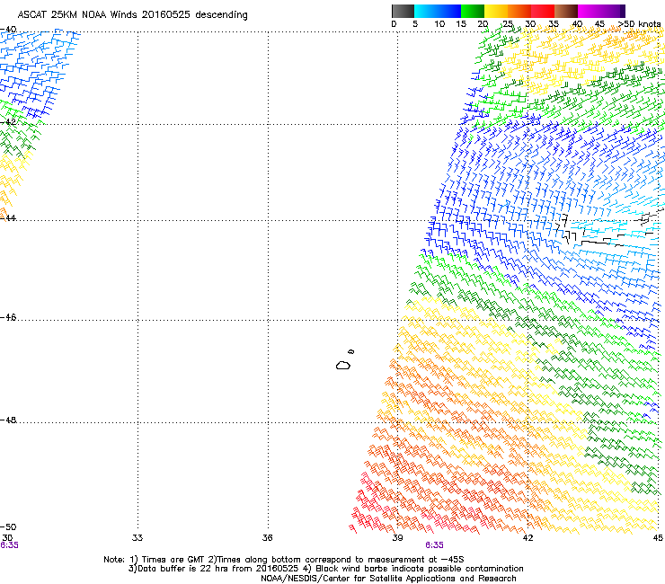
Task: Select the '-48' latitude axis label
Action: (x=8, y=420)
